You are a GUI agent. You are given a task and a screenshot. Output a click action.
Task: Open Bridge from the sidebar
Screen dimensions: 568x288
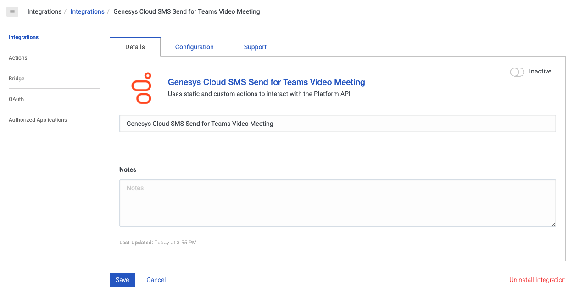(x=17, y=79)
